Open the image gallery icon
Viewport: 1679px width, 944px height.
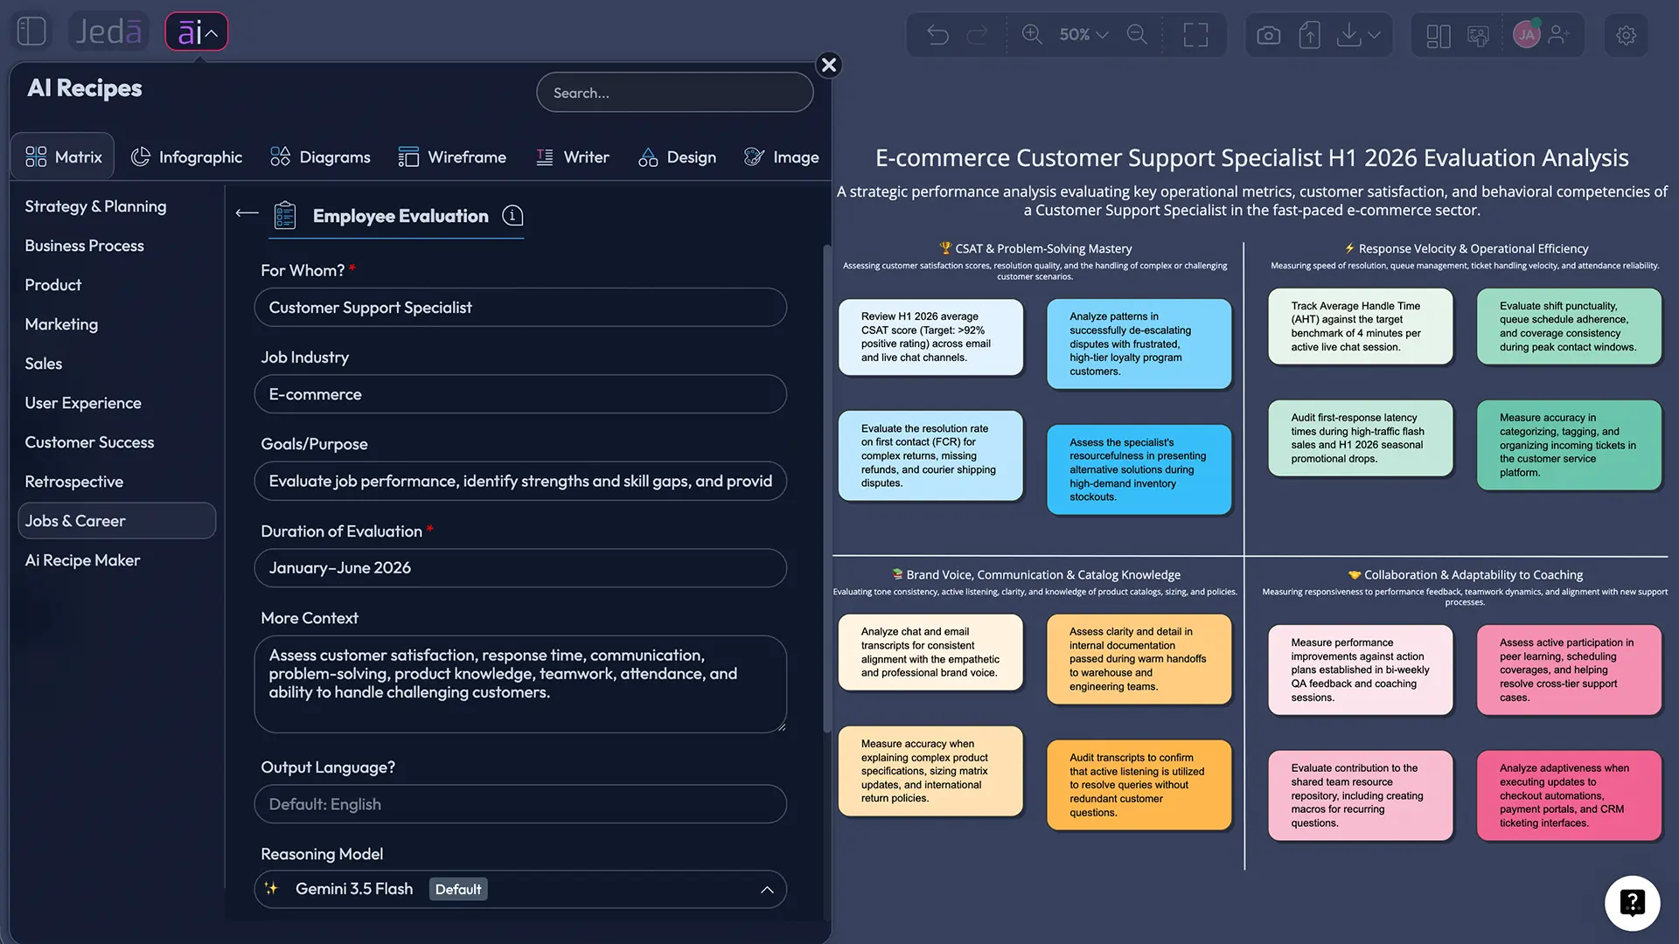click(1478, 35)
